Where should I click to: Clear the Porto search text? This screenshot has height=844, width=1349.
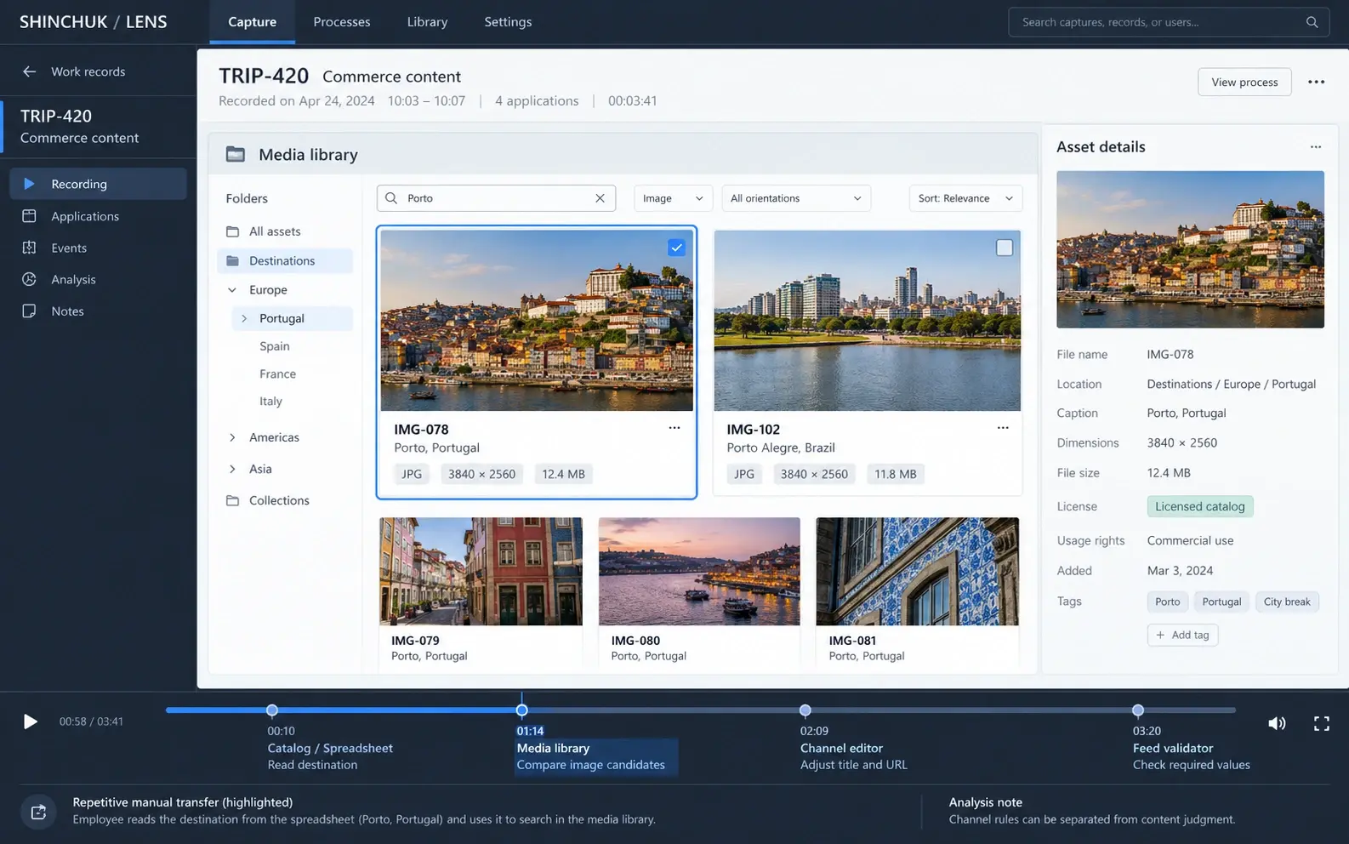[x=600, y=198]
